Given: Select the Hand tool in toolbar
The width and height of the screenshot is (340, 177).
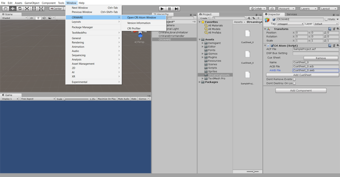Looking at the screenshot, I should (6, 8).
